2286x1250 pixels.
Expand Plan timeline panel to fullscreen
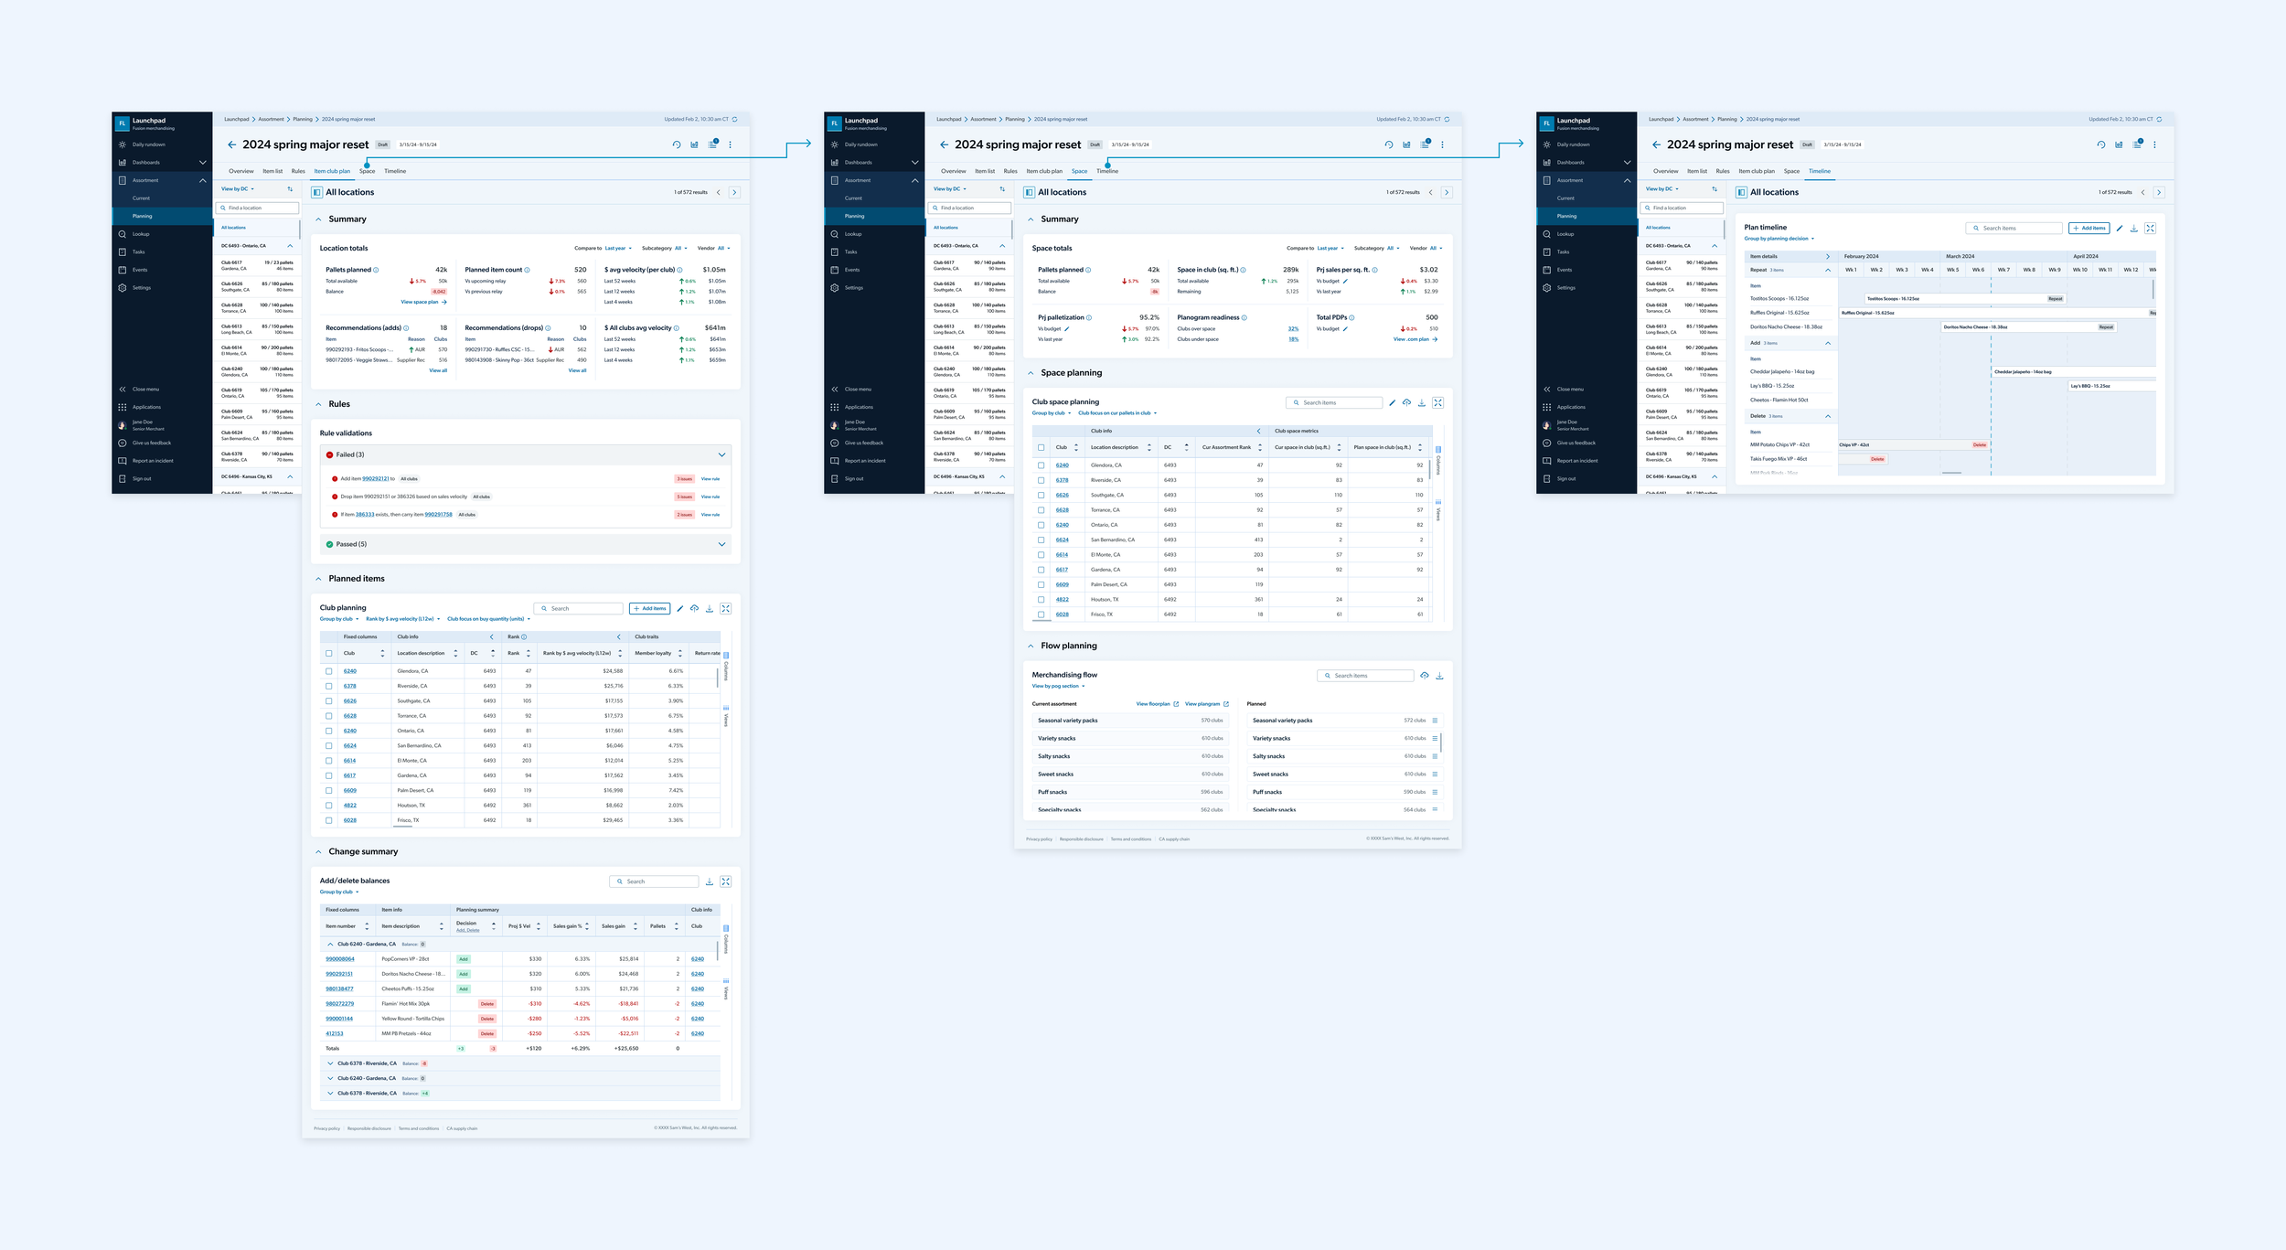(2150, 229)
